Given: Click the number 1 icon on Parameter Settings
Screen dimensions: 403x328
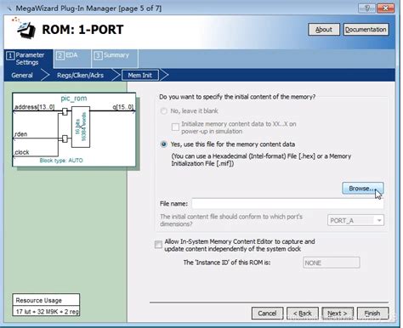Looking at the screenshot, I should click(10, 56).
